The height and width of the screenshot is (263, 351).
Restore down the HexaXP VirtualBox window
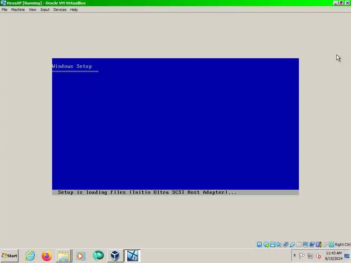[x=341, y=3]
